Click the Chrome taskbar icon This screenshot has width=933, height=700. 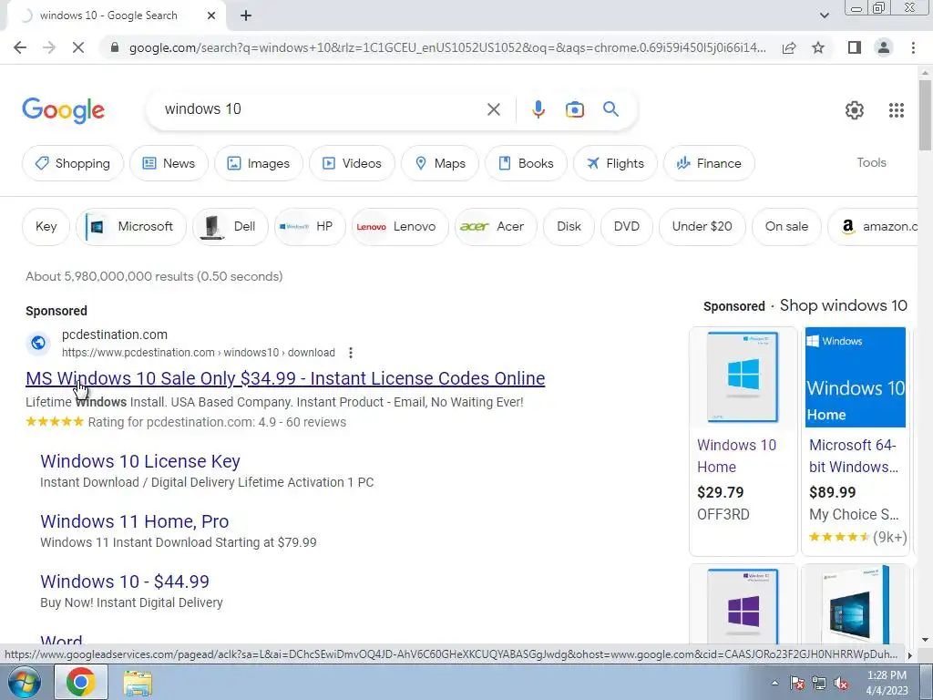coord(81,682)
